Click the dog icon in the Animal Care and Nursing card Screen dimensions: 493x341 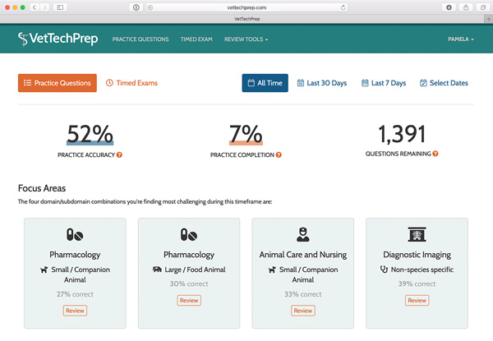coord(272,270)
